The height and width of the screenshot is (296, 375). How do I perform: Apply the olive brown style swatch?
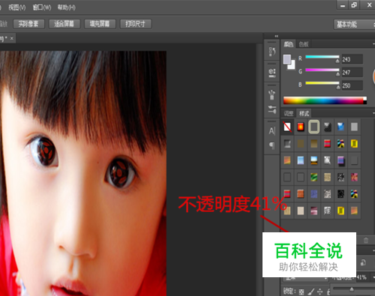click(301, 144)
